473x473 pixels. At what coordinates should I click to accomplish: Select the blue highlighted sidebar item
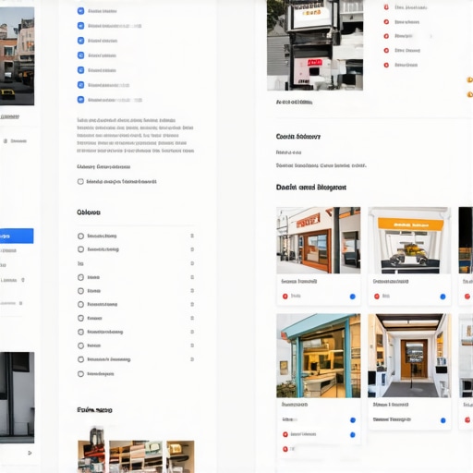(x=17, y=236)
